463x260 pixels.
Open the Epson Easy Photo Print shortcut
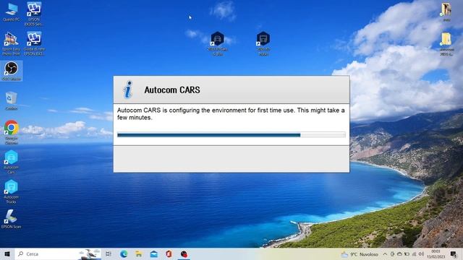(12, 43)
